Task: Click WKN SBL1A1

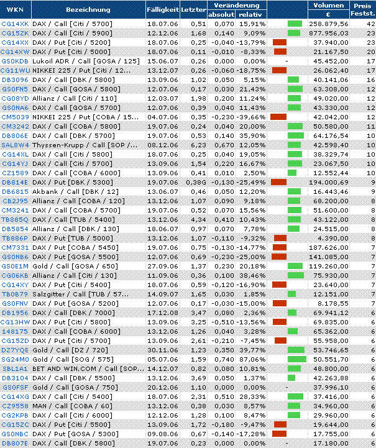Action: (x=15, y=369)
